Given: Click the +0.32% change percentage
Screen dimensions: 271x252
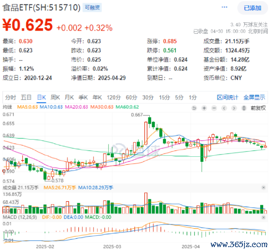Looking at the screenshot, I should point(99,28).
